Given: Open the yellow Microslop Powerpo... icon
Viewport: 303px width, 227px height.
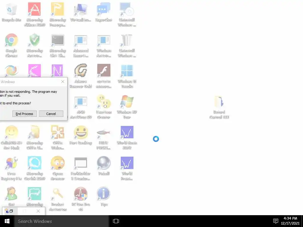Looking at the screenshot, I should [x=58, y=14].
